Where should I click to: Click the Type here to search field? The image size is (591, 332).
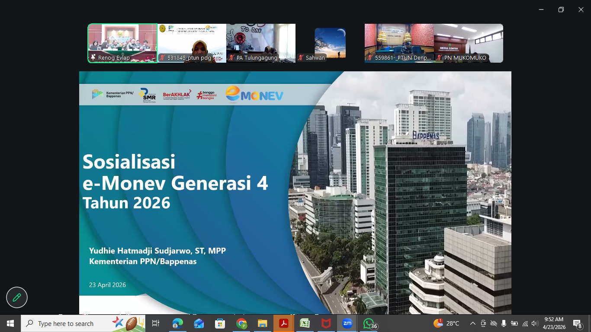pyautogui.click(x=69, y=323)
